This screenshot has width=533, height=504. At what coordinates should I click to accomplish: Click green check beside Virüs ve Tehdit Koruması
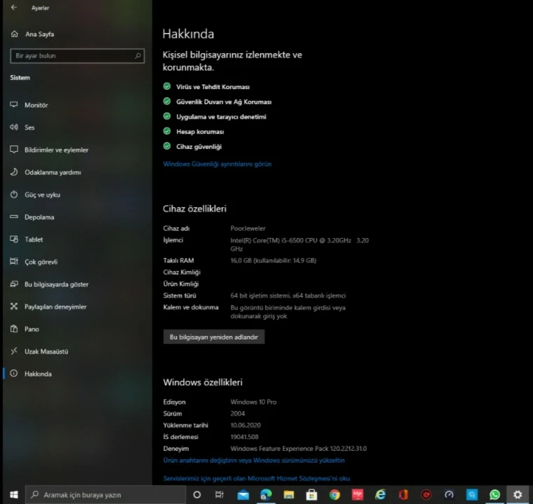click(167, 86)
